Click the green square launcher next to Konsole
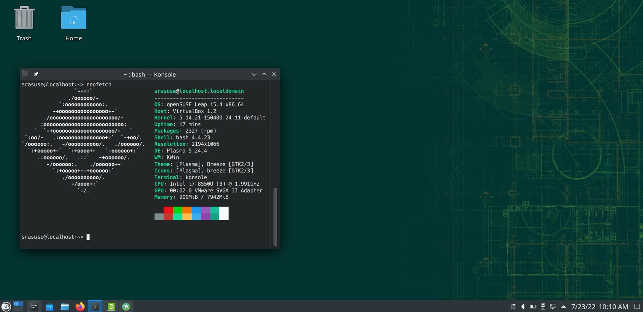This screenshot has width=643, height=312. 111,306
